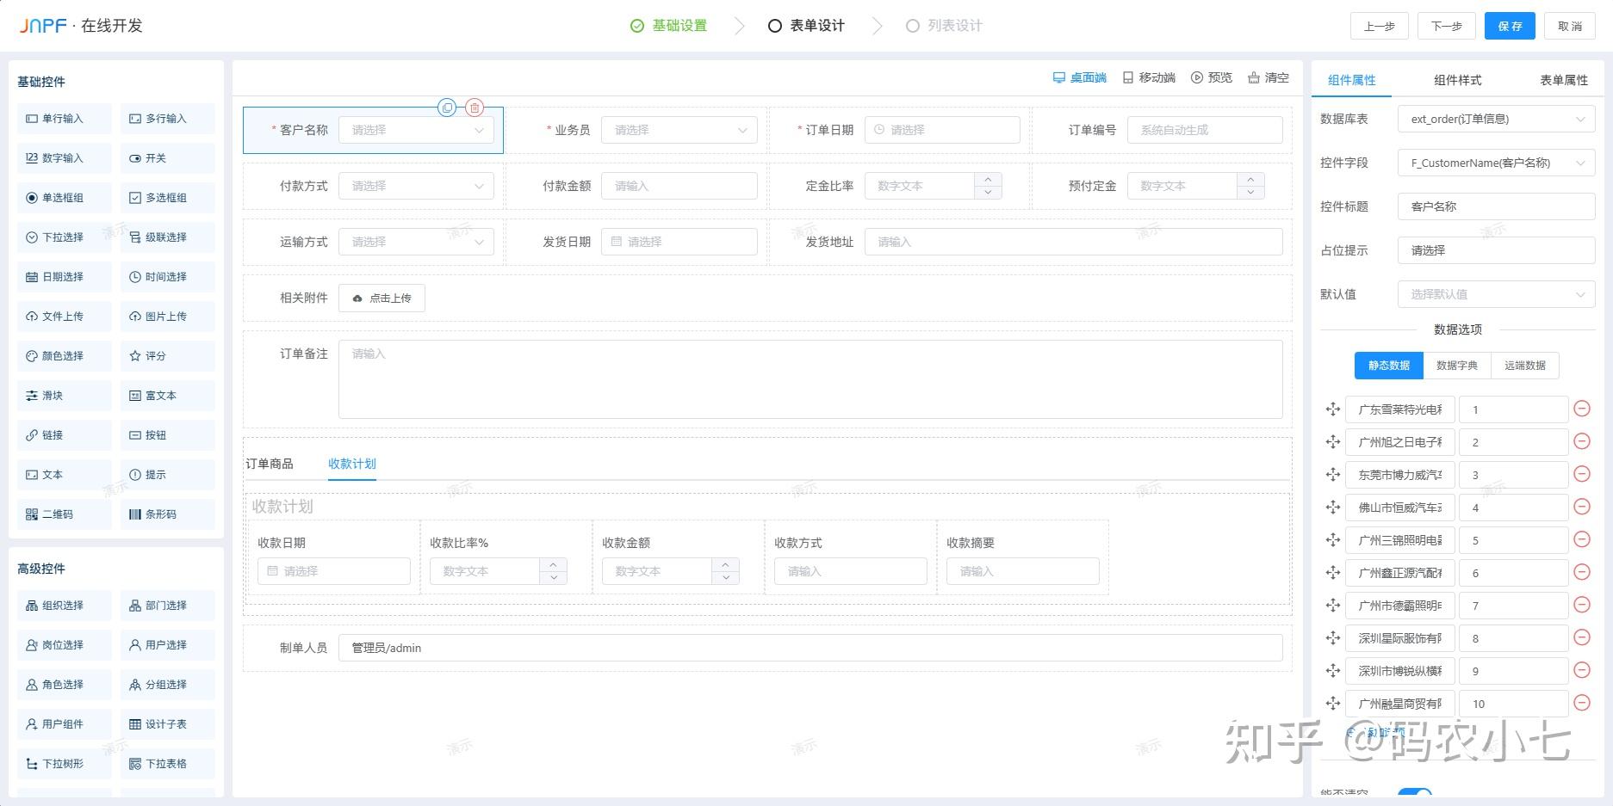This screenshot has width=1613, height=806.
Task: Pick the 条形码 barcode control
Action: click(168, 514)
